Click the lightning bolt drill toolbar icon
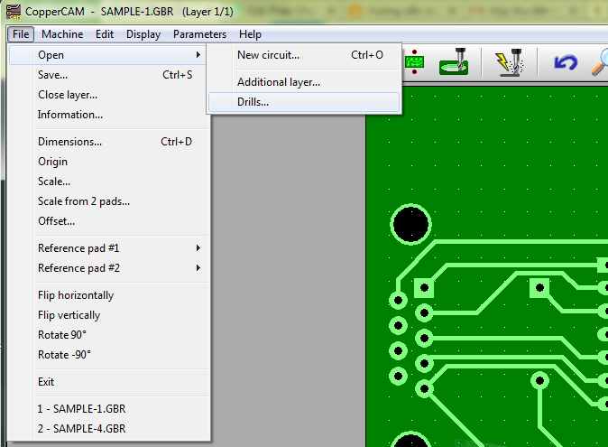 click(509, 62)
